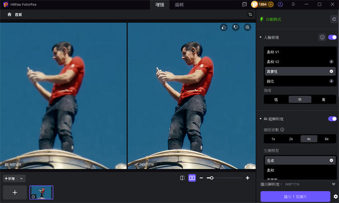Click the 匯出 1 張圖片 export button
Viewport: 339px width, 203px height.
pyautogui.click(x=295, y=197)
